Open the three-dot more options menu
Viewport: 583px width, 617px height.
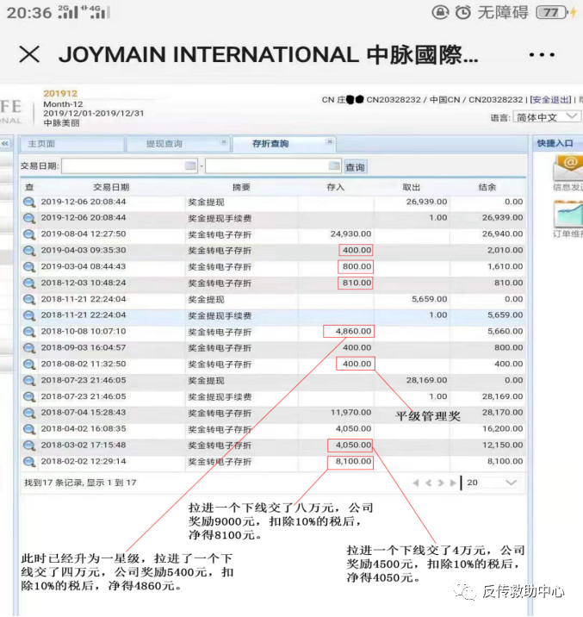[542, 55]
